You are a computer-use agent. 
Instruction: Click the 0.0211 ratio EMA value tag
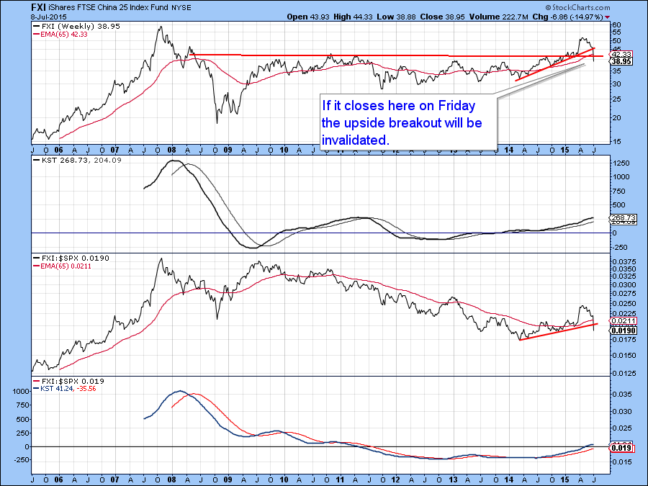(x=624, y=320)
